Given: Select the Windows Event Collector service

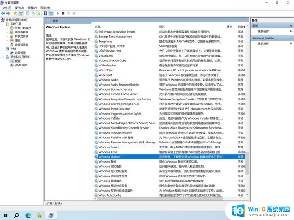Looking at the screenshot, I should [x=170, y=109].
